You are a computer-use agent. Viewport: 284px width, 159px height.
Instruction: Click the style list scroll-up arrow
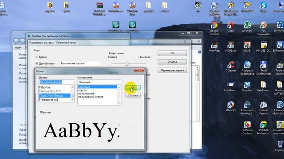[x=119, y=87]
